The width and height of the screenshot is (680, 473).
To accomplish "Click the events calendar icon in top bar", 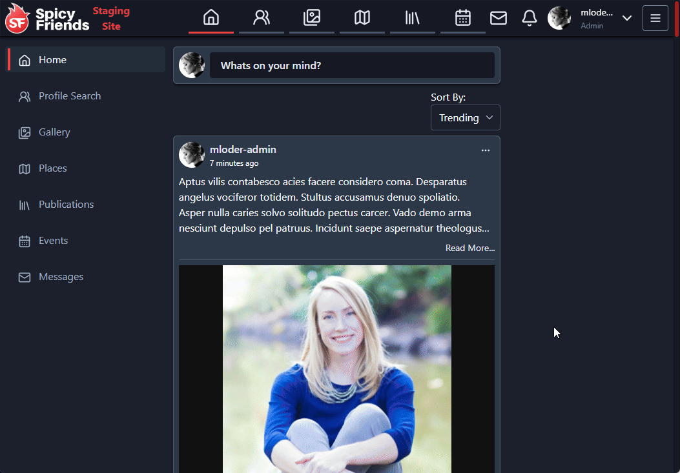I will 463,17.
